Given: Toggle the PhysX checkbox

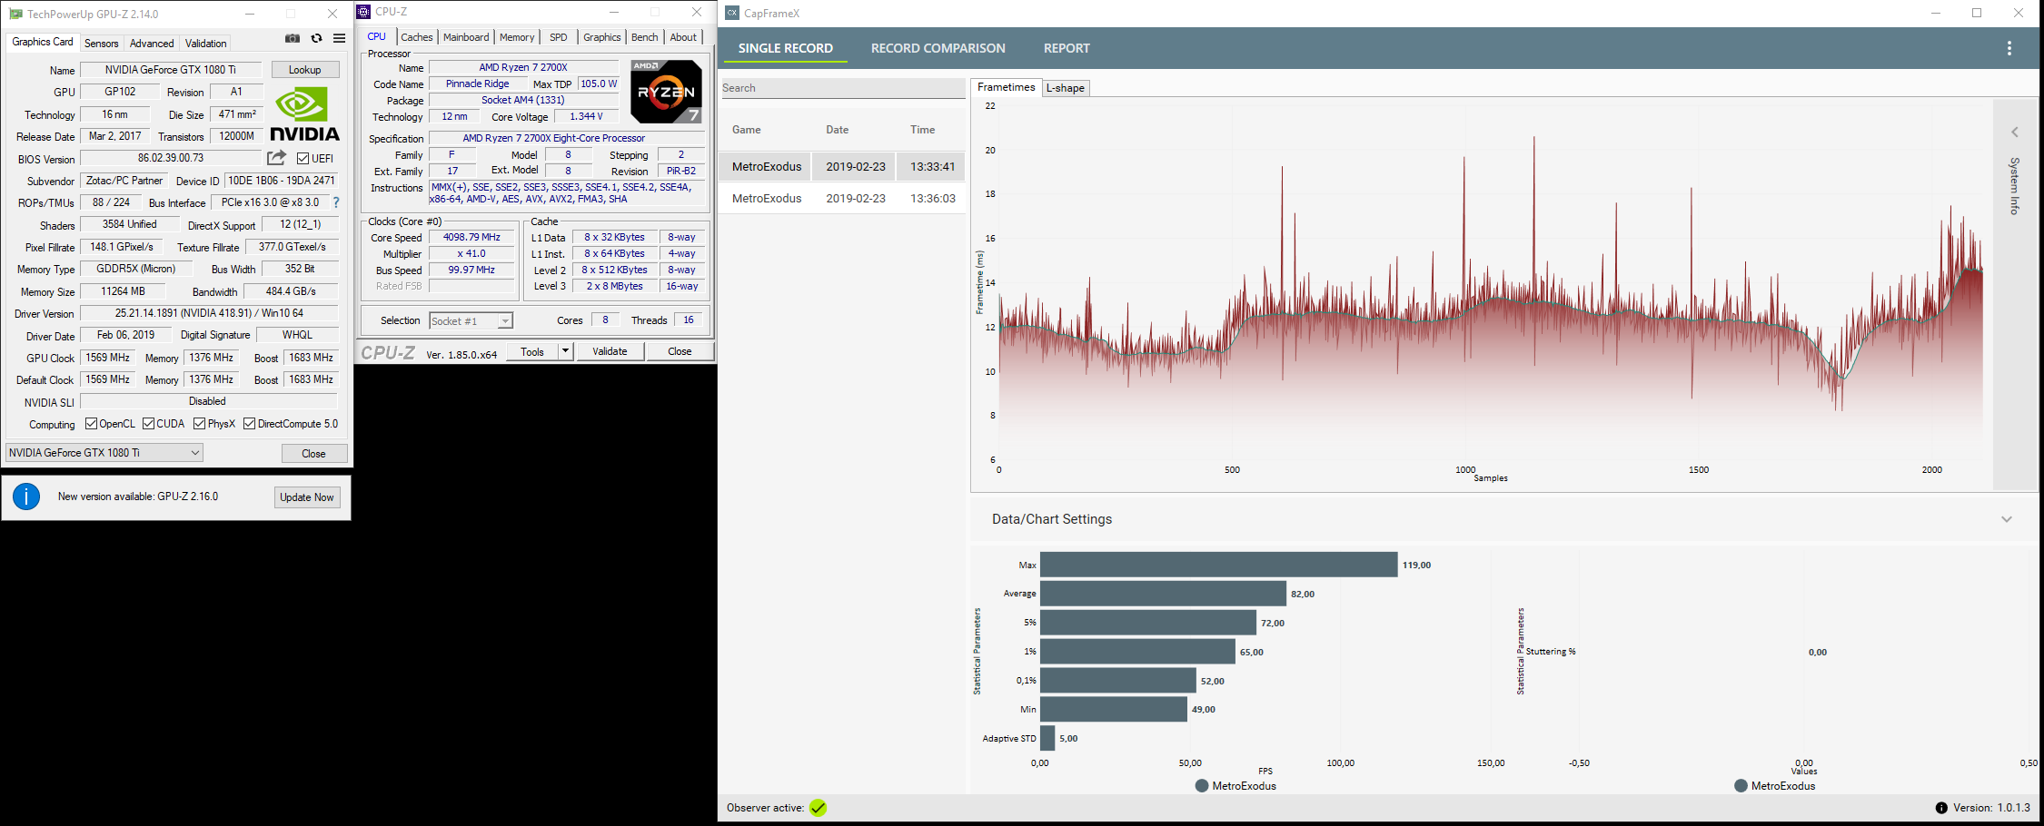Looking at the screenshot, I should tap(199, 424).
